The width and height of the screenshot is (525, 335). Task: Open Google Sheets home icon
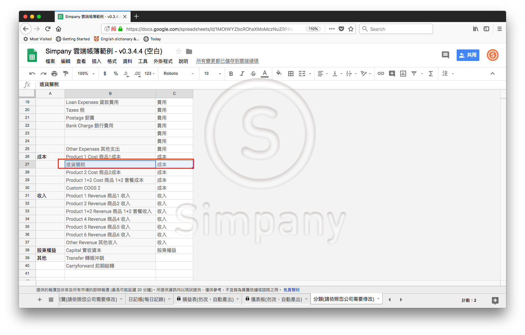pyautogui.click(x=32, y=55)
